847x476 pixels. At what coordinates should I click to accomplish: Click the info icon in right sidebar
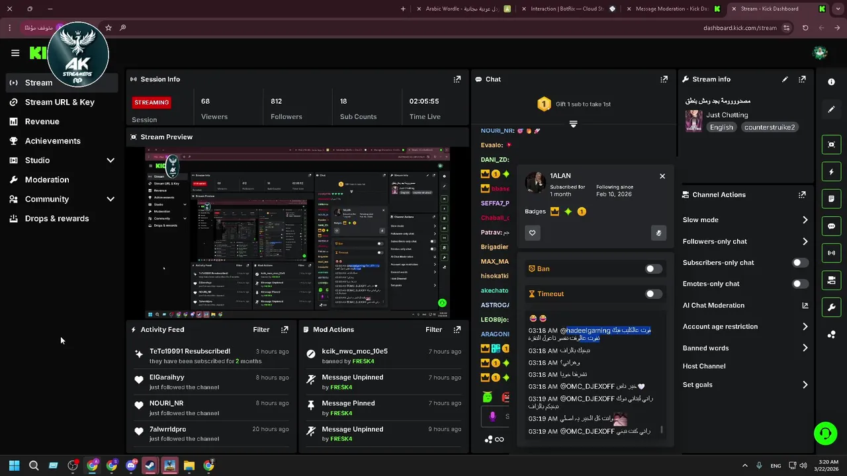pos(831,81)
